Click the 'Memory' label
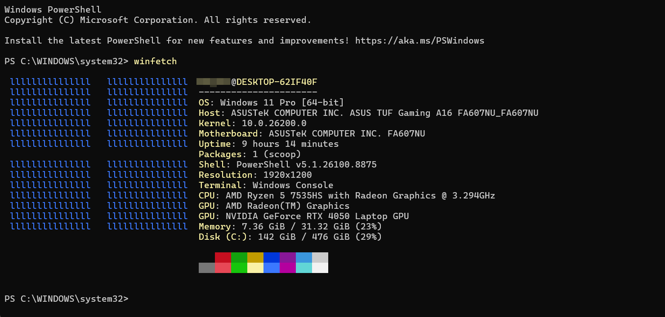The height and width of the screenshot is (317, 665). (215, 227)
